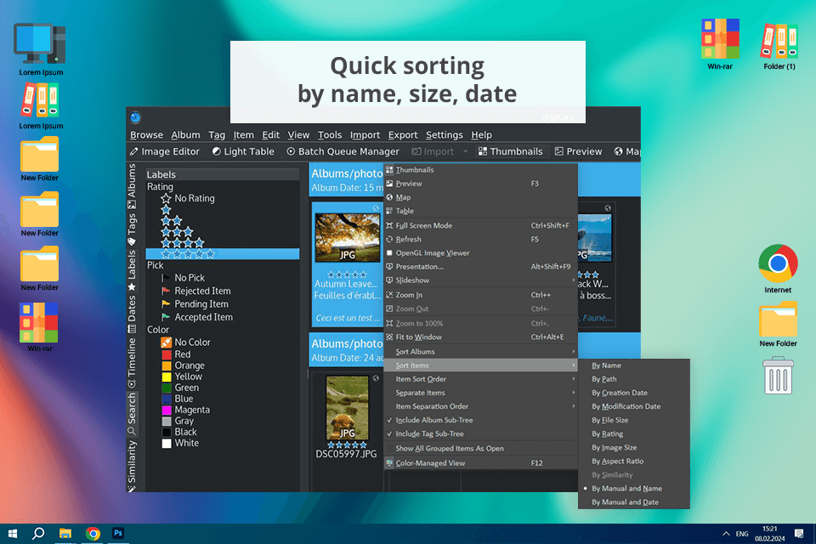Switch to the Dates sidebar tab
Image resolution: width=816 pixels, height=544 pixels.
tap(132, 314)
